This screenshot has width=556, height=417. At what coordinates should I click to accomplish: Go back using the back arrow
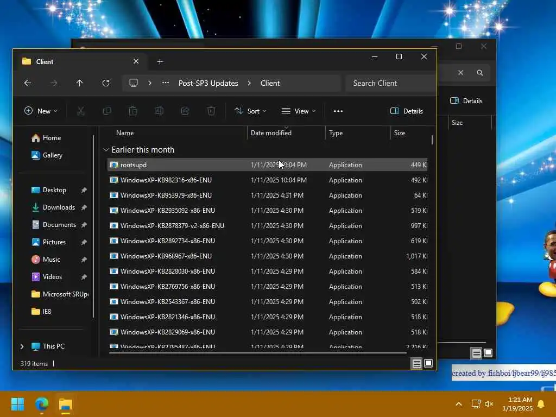28,83
